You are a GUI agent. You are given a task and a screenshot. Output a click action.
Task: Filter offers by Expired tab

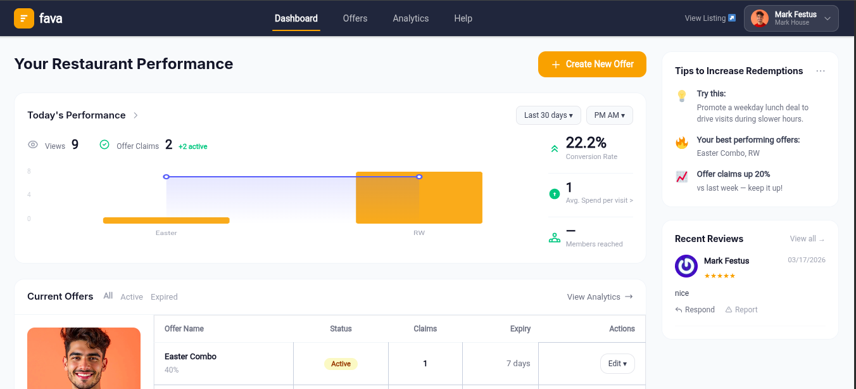164,297
